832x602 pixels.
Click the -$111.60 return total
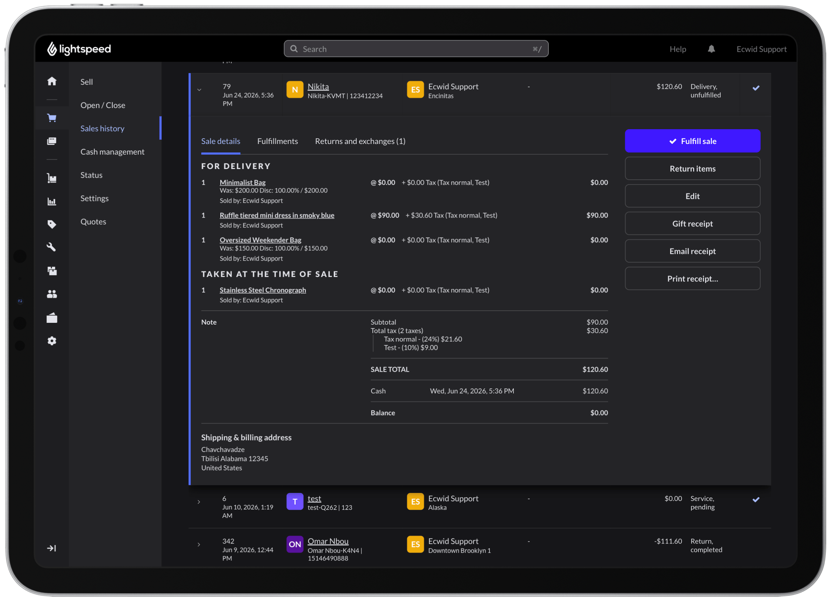[668, 541]
